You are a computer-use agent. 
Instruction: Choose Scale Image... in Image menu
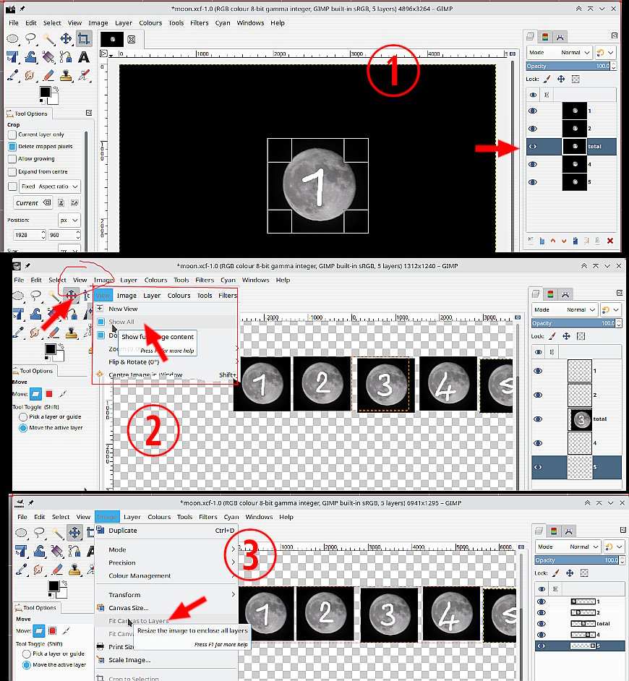[x=166, y=660]
